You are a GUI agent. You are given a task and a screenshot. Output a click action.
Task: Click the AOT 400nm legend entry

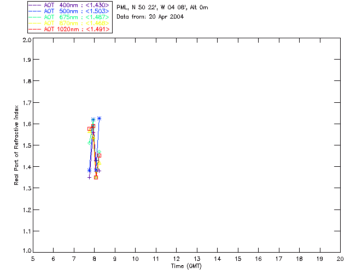coord(69,5)
